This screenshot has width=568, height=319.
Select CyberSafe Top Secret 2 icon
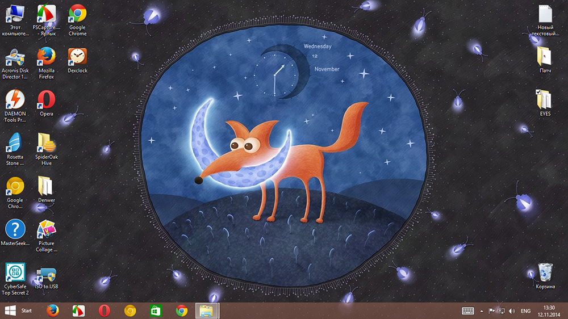15,279
